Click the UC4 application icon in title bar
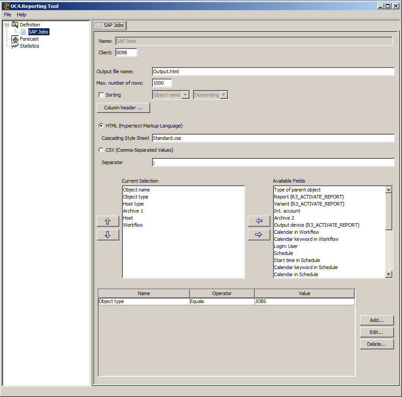This screenshot has width=402, height=397. 6,6
